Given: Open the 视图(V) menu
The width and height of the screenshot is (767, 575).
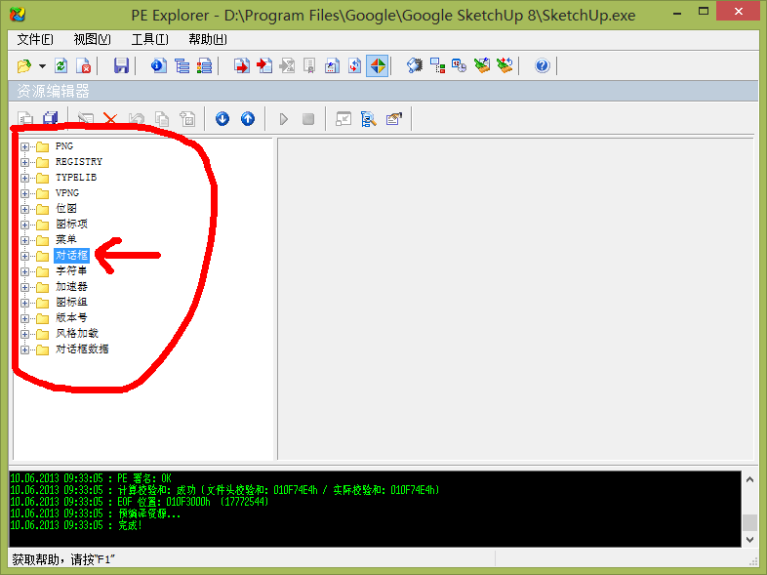Looking at the screenshot, I should pos(92,39).
